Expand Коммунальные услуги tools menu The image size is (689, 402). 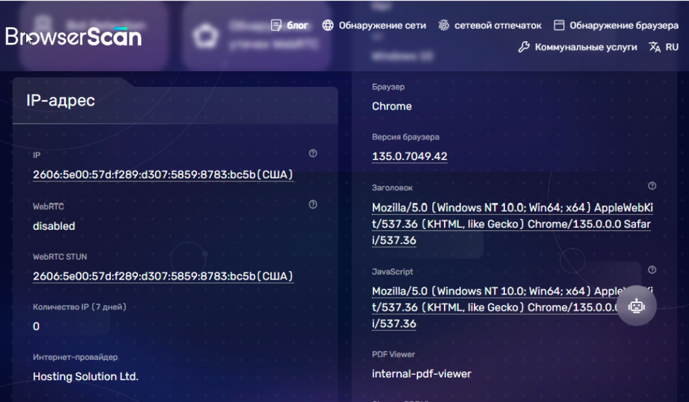click(585, 47)
